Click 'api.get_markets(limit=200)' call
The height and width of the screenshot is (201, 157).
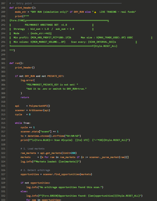pos(58,153)
